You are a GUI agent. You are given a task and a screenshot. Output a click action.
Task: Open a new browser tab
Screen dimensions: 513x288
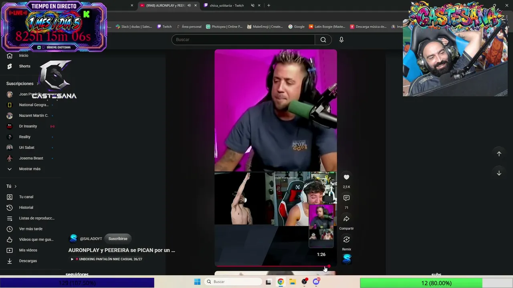coord(269,6)
